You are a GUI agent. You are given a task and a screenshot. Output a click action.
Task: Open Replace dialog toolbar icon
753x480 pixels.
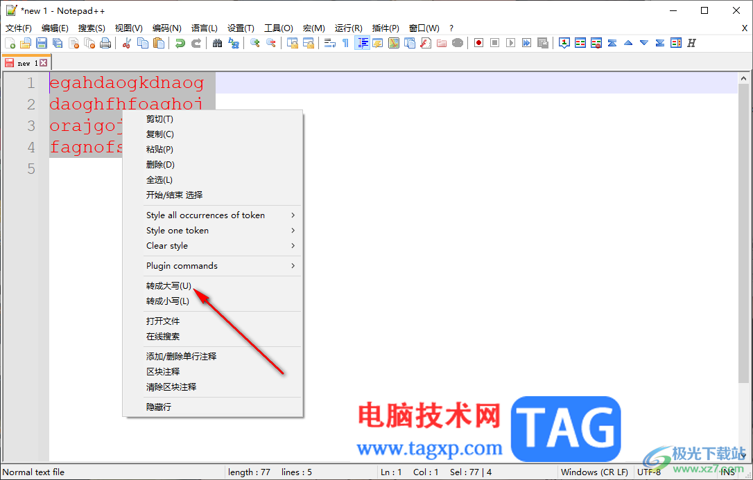(234, 43)
